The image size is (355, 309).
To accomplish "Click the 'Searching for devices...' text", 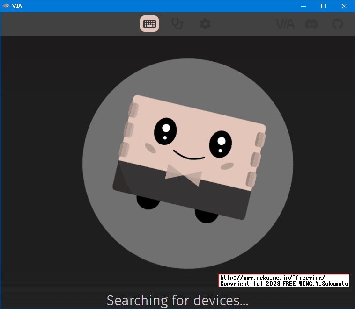I will pos(177,301).
